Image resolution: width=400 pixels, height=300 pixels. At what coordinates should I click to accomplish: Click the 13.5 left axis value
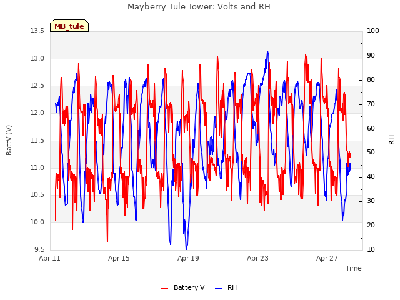(37, 31)
